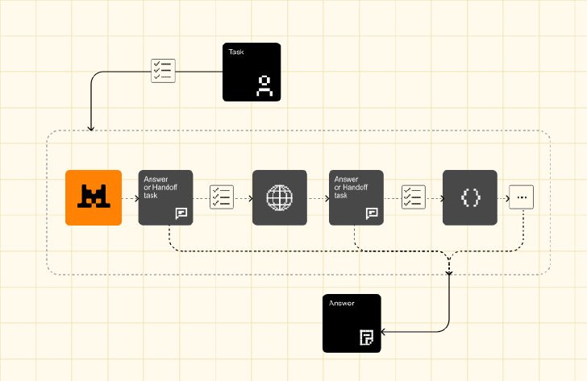Click dashed arrow between globe and second handoff node
587x381 pixels.
pyautogui.click(x=318, y=198)
